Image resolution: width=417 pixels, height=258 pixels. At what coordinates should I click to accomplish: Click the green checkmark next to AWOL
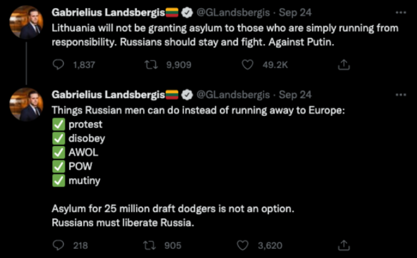coord(59,153)
